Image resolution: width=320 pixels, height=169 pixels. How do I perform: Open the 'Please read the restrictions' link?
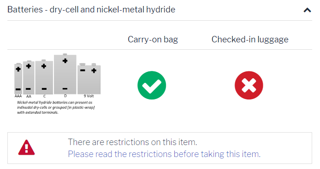click(164, 154)
